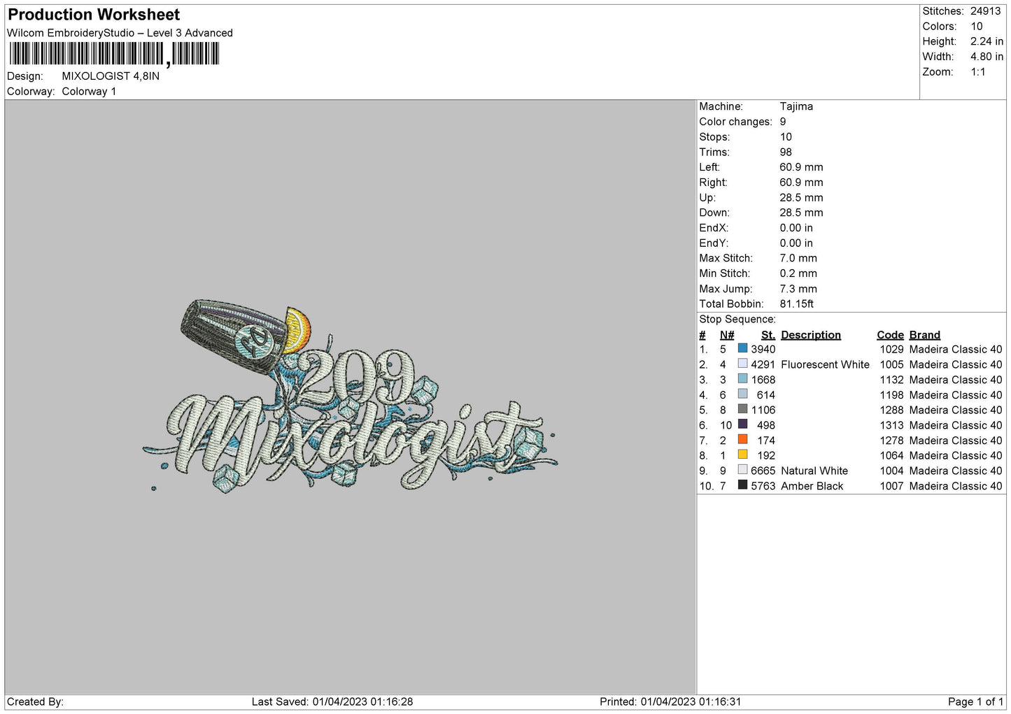Select the Stitches value 24913
This screenshot has width=1011, height=714.
pyautogui.click(x=986, y=11)
